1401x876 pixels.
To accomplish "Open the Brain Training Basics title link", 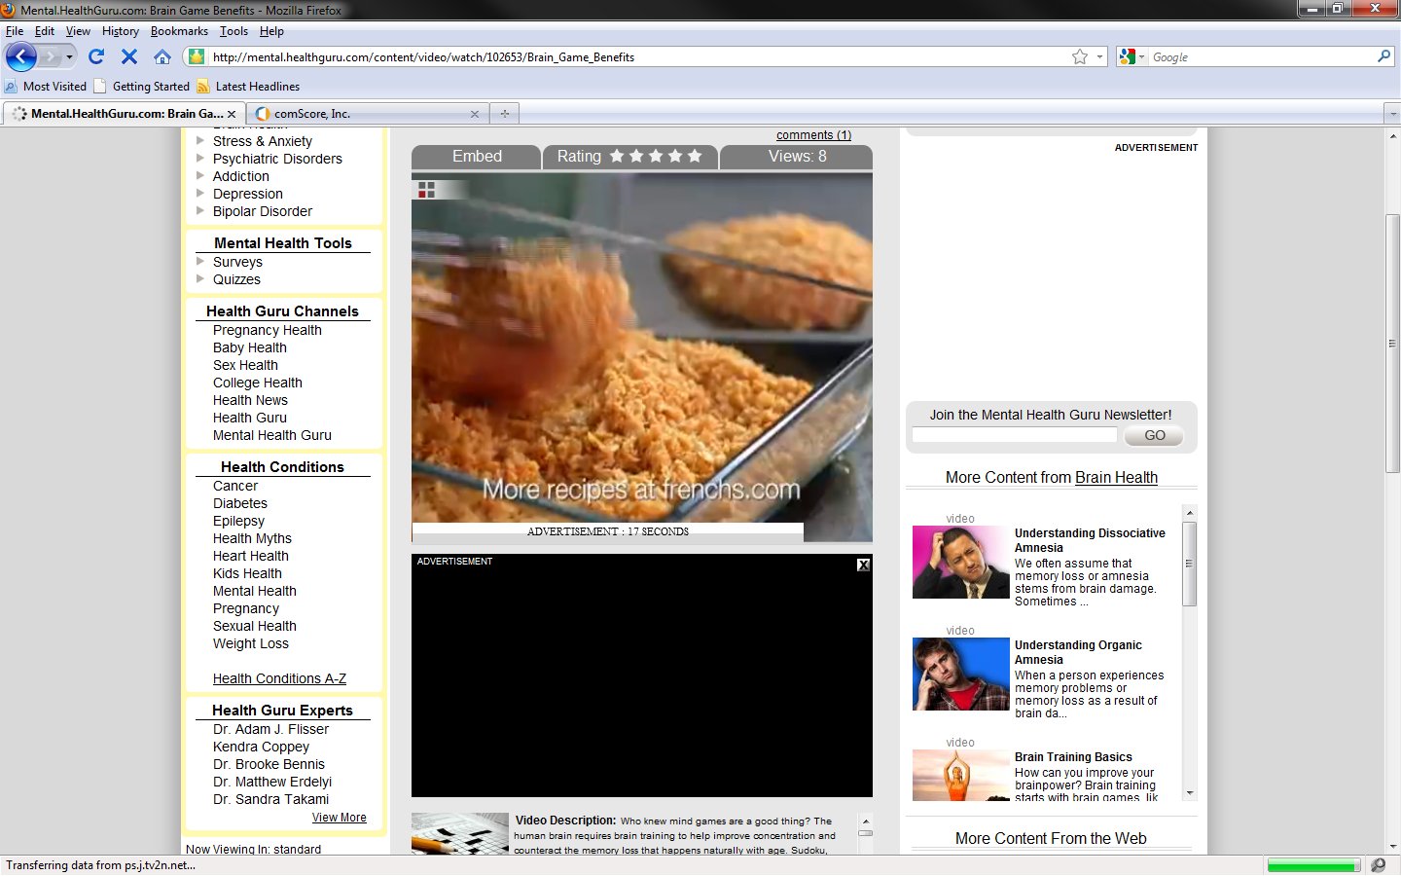I will (1073, 757).
